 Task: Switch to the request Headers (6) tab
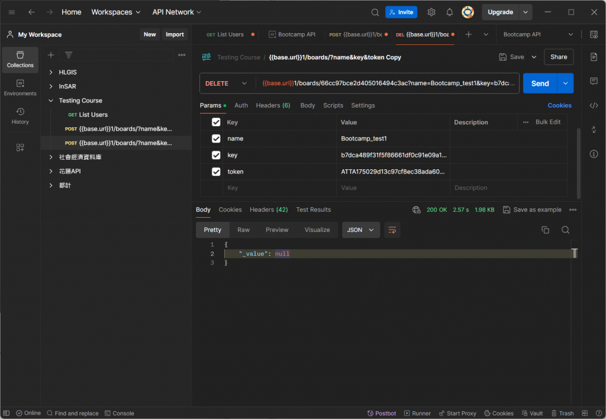pyautogui.click(x=273, y=105)
